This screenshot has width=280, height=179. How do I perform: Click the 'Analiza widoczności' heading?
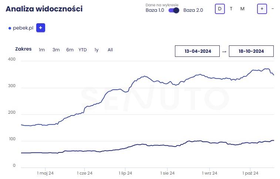(x=44, y=9)
